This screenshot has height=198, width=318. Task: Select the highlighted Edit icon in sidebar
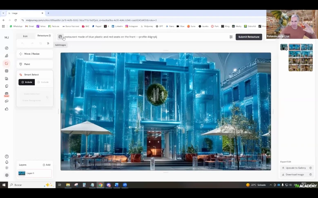(x=7, y=63)
